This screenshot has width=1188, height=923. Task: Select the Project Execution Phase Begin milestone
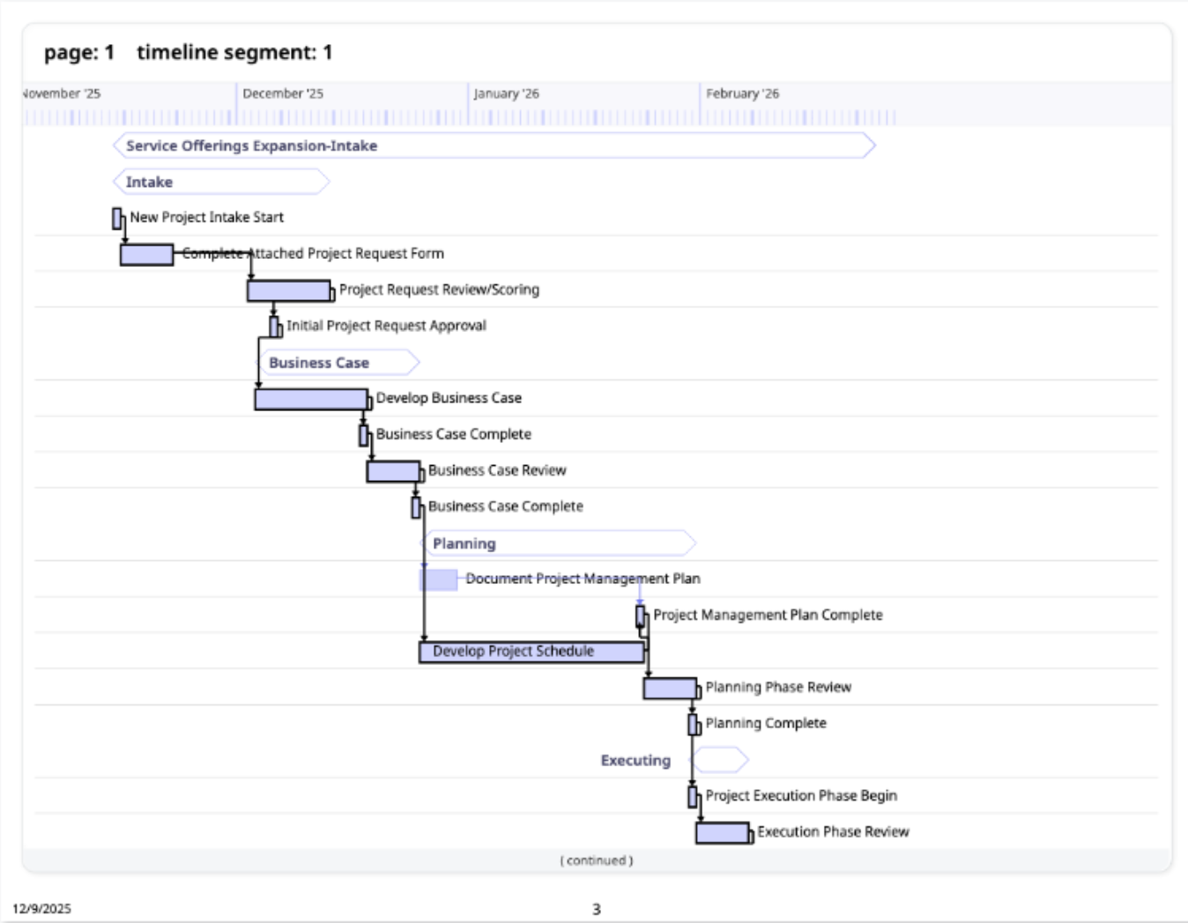click(693, 796)
